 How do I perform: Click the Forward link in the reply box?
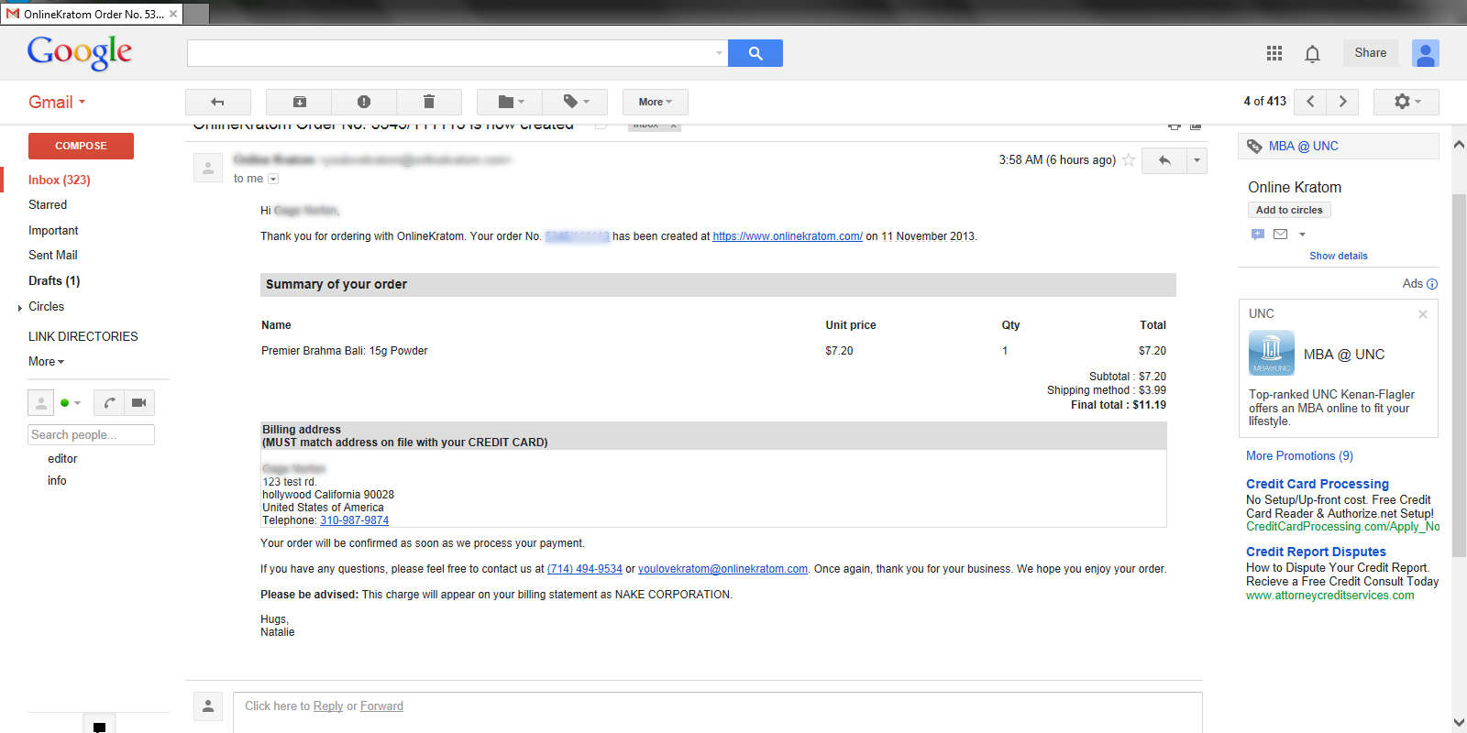click(x=381, y=706)
